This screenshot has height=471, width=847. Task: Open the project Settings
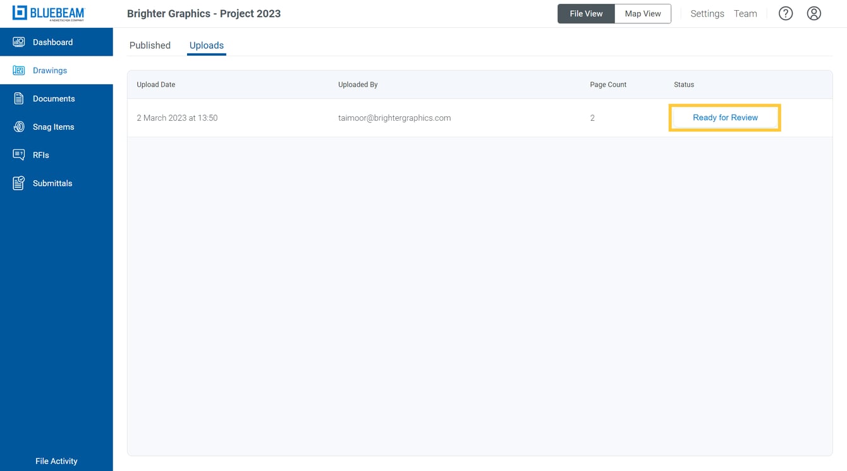(707, 13)
